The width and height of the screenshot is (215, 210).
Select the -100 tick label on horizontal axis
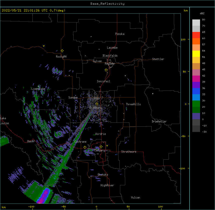31,207
